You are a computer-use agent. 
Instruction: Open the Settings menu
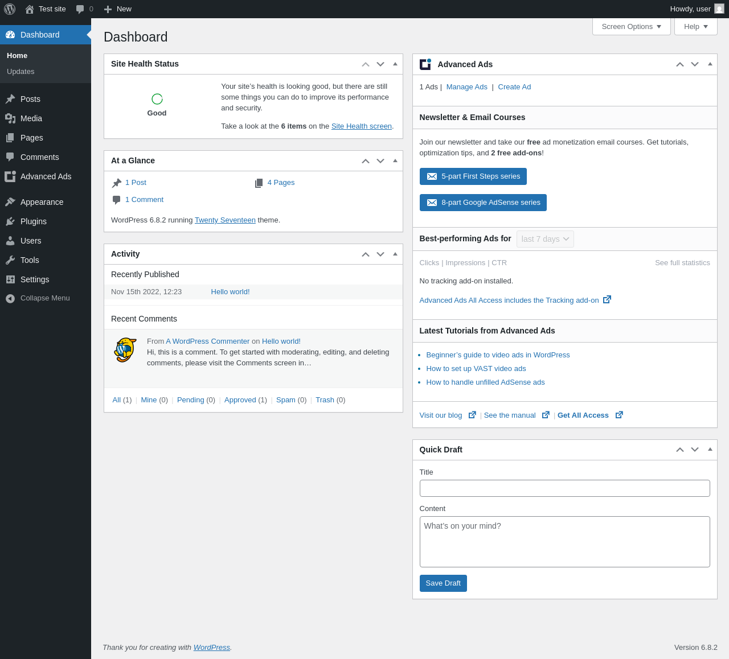[x=46, y=279]
